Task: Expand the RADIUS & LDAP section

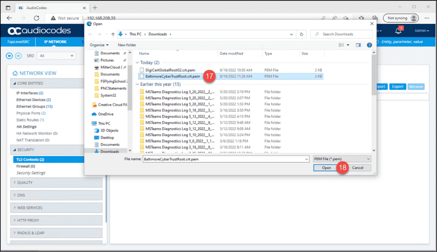Action: [x=56, y=233]
